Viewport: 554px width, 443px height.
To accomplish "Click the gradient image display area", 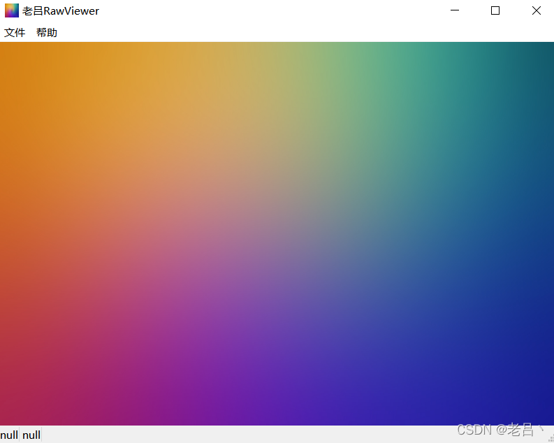I will [x=277, y=233].
